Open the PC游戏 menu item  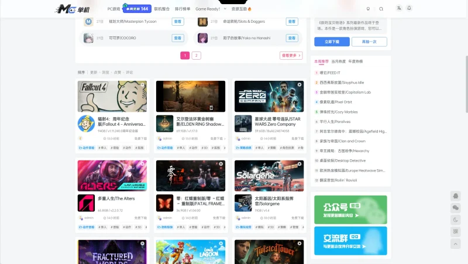pos(113,9)
